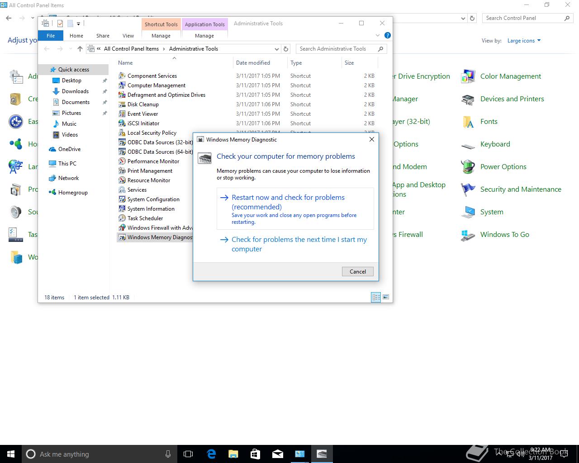Open Application Tools Manage tab
Viewport: 579px width, 463px height.
tap(204, 36)
